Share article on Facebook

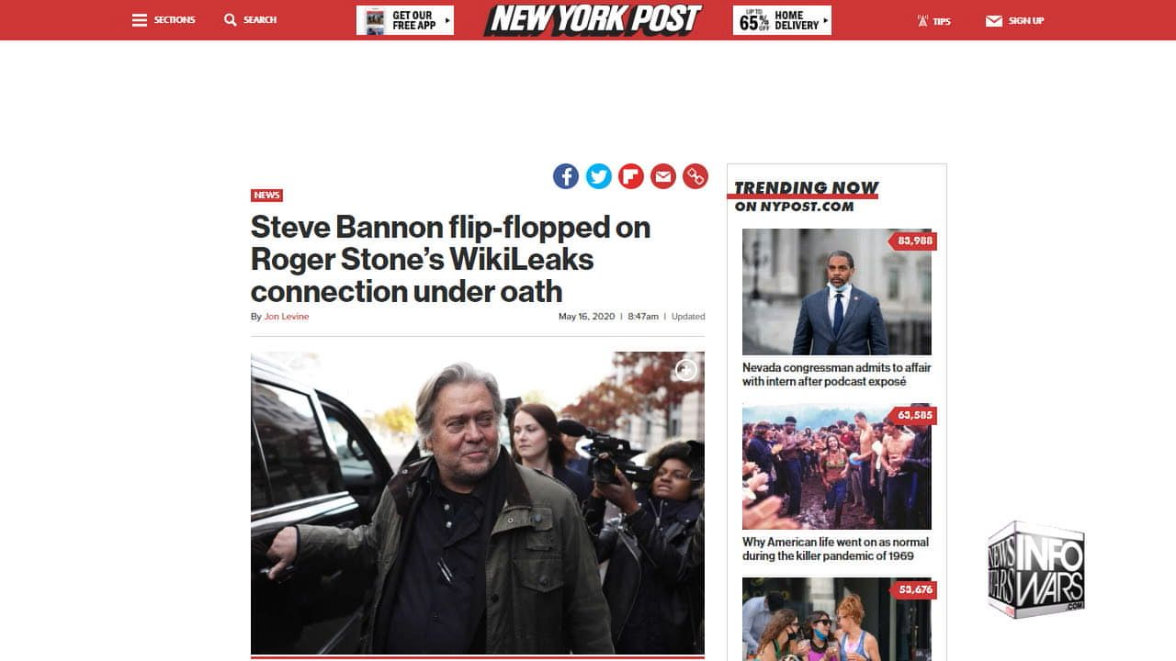pos(566,176)
